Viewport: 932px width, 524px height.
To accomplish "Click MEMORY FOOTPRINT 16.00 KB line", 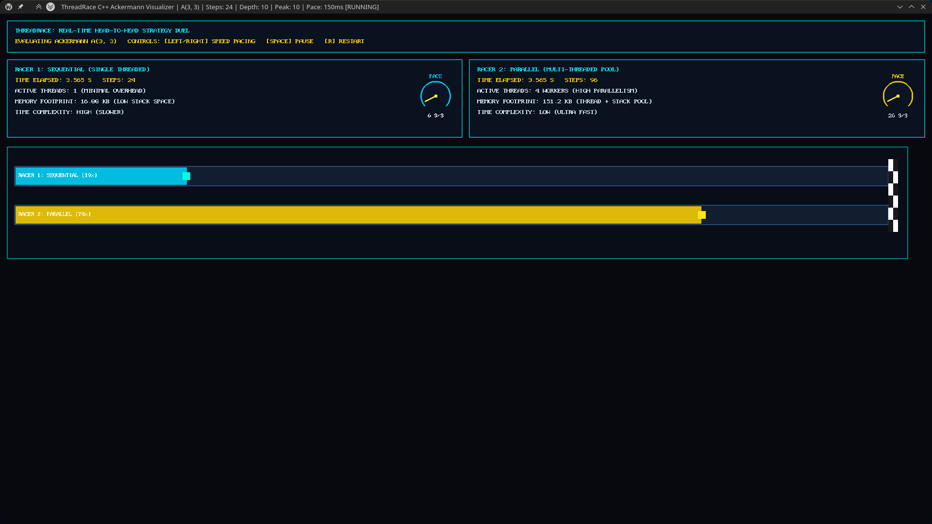I will [95, 101].
